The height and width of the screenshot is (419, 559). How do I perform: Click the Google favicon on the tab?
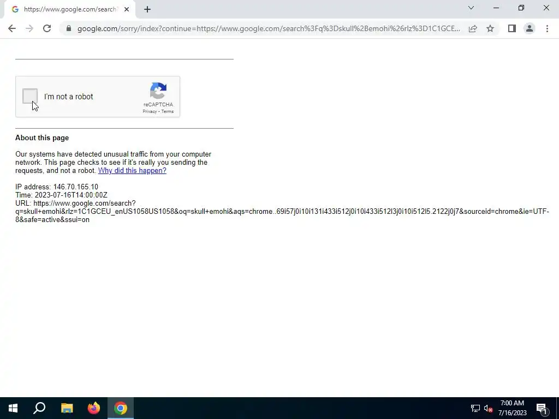15,9
